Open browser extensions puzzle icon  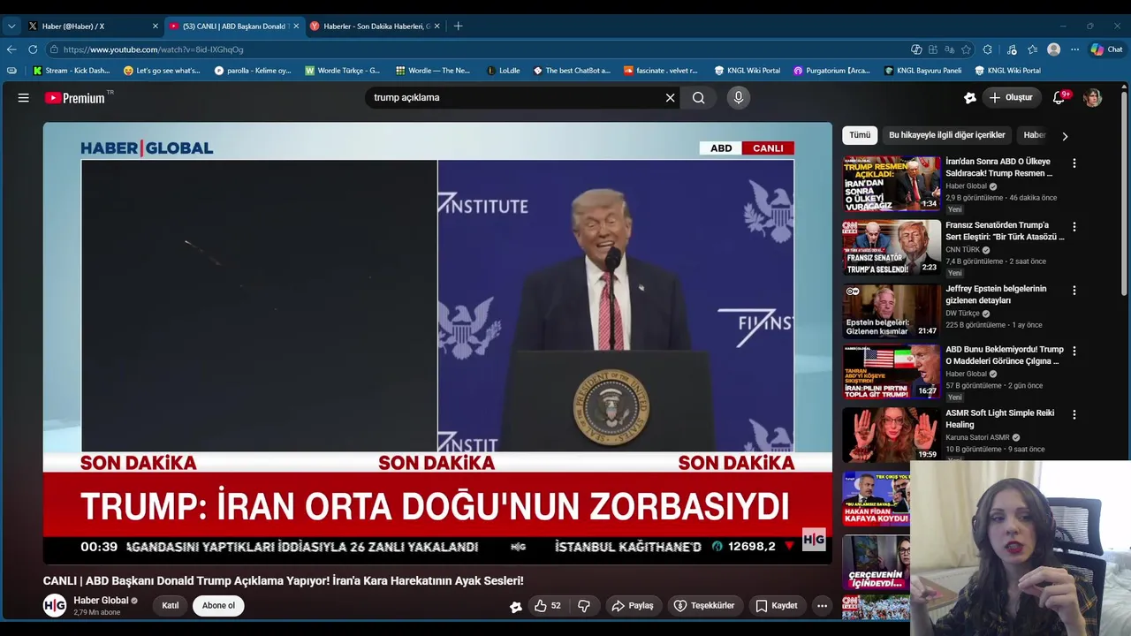click(x=988, y=49)
